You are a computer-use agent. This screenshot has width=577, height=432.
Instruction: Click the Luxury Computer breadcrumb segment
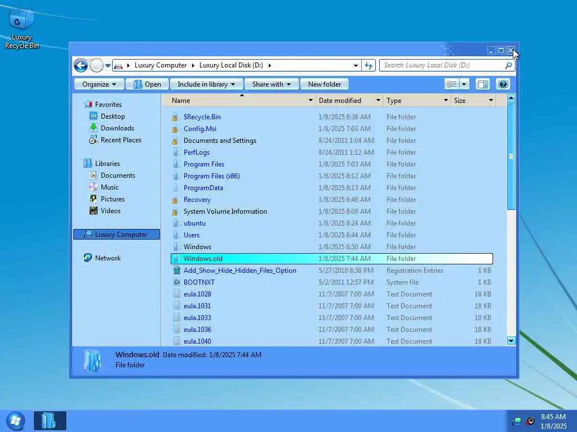[x=161, y=65]
